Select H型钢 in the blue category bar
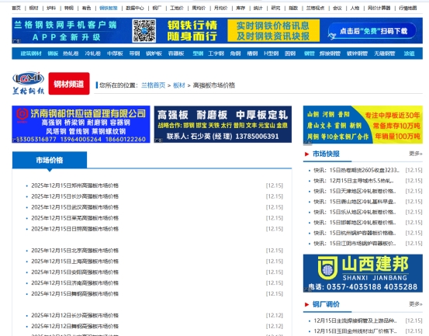 [x=272, y=54]
